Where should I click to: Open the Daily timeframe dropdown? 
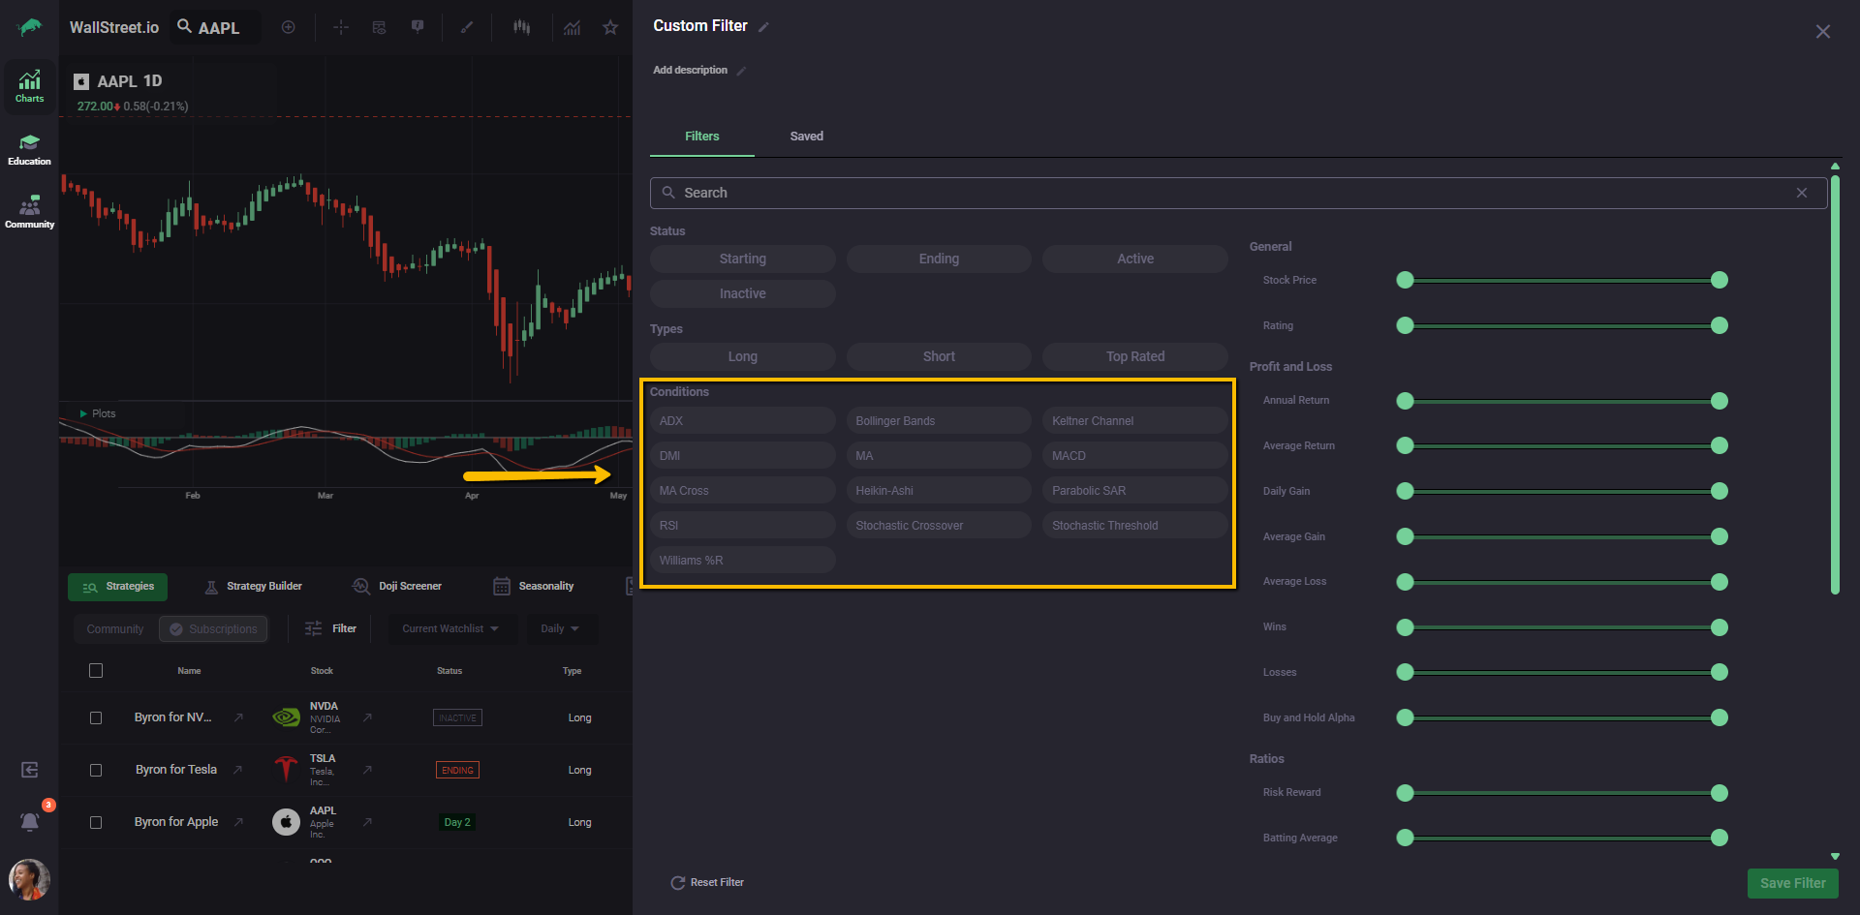pos(561,628)
